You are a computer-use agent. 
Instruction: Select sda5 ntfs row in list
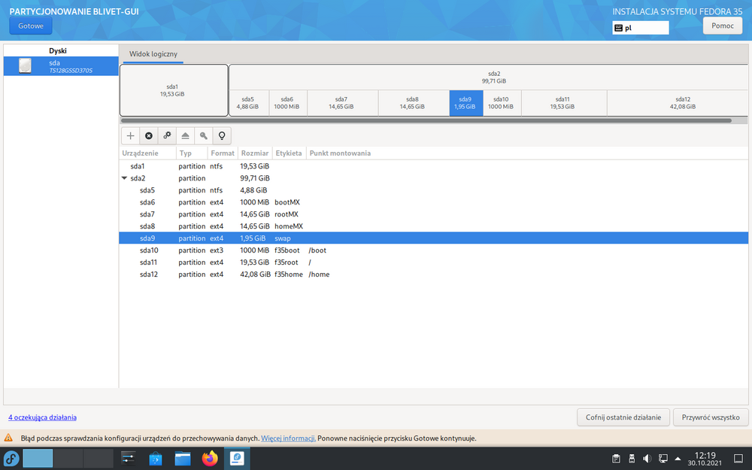tap(434, 190)
